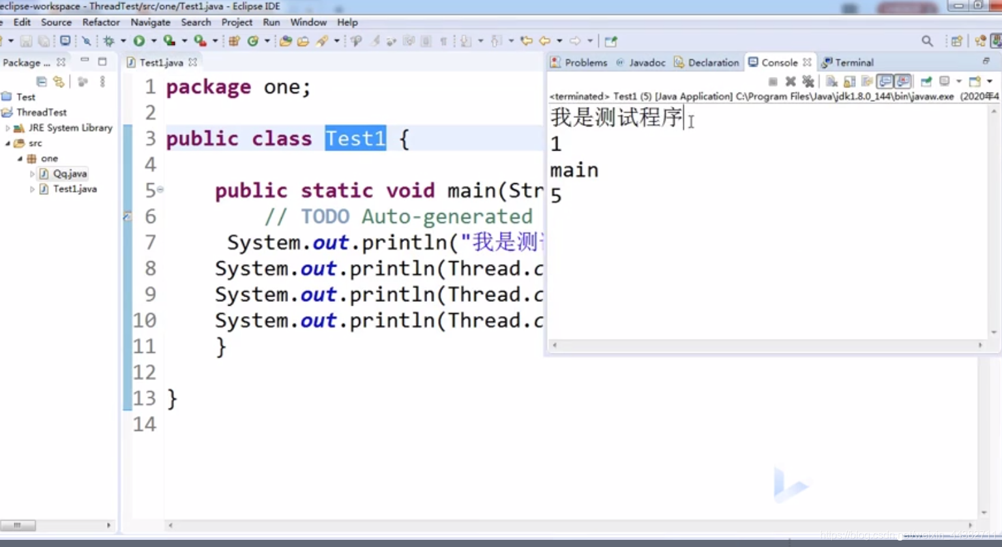The height and width of the screenshot is (547, 1002).
Task: Open the Coverage button dropdown arrow
Action: (184, 41)
